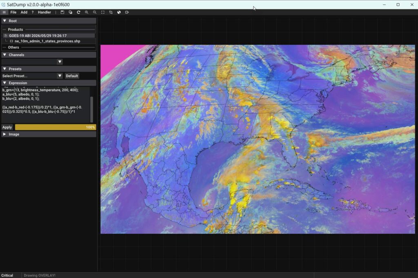Open the Channels dropdown arrow
Image resolution: width=418 pixels, height=278 pixels.
click(x=60, y=62)
